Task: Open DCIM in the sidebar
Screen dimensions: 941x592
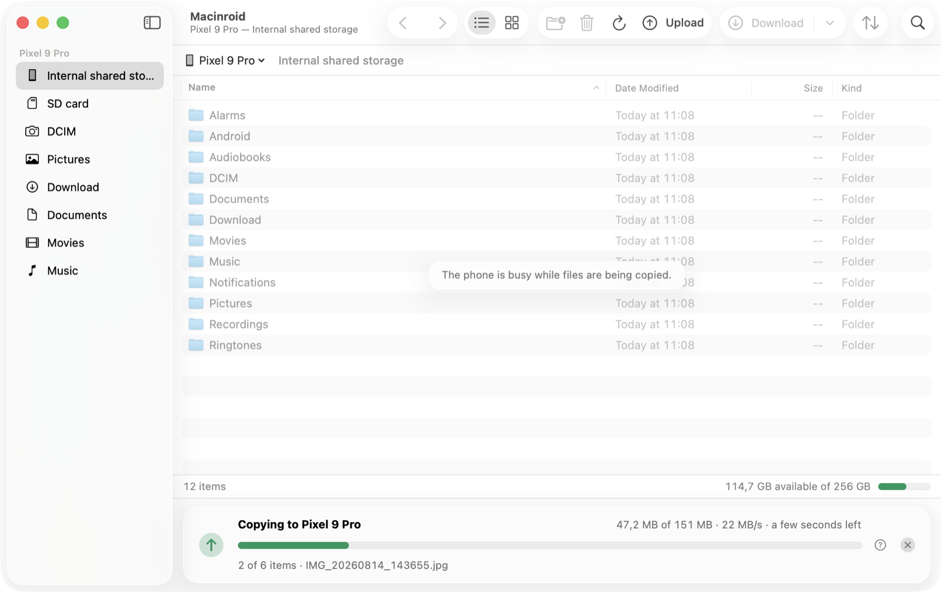Action: [x=90, y=132]
